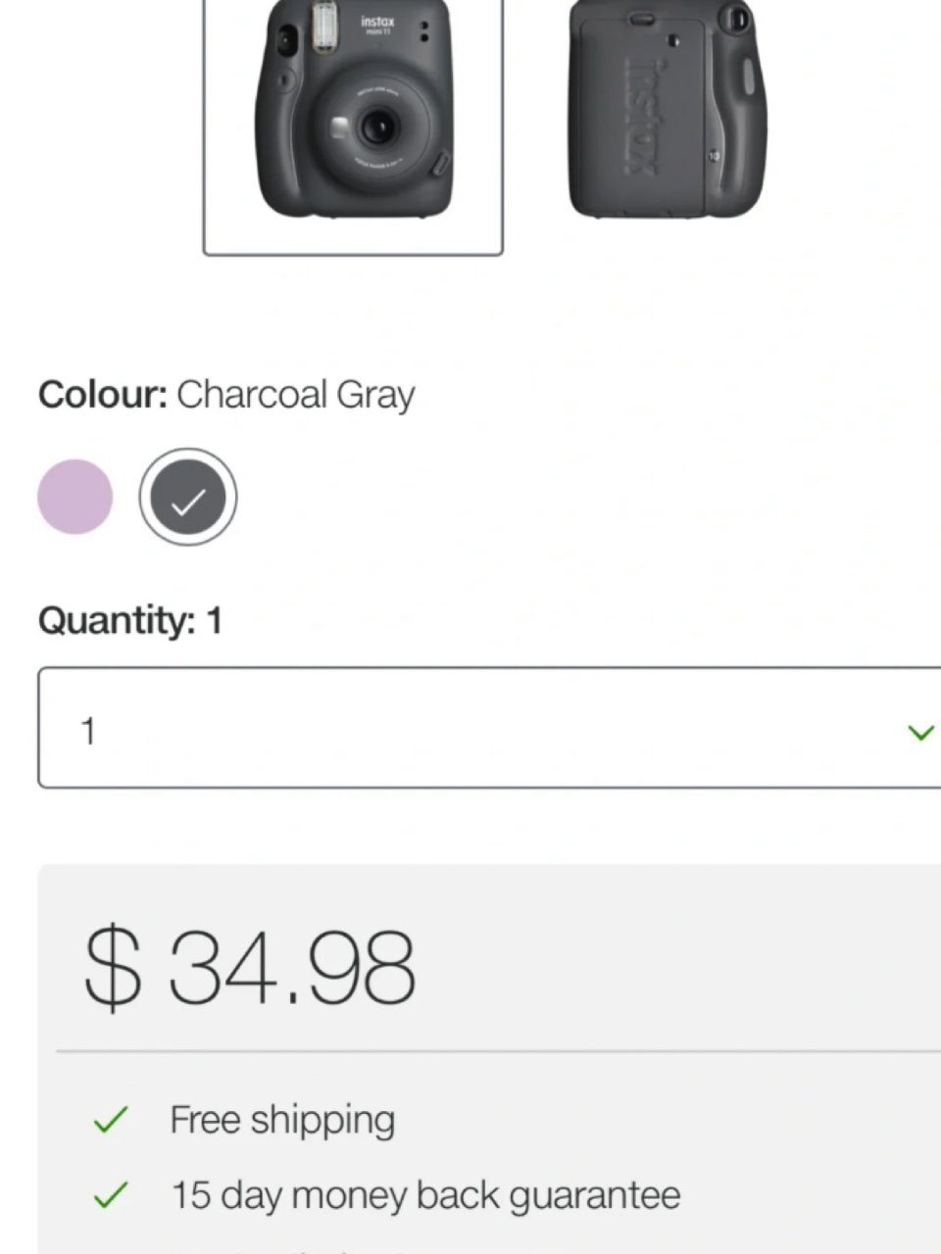
Task: Click the embossed instax logo on the back image
Action: tap(642, 116)
